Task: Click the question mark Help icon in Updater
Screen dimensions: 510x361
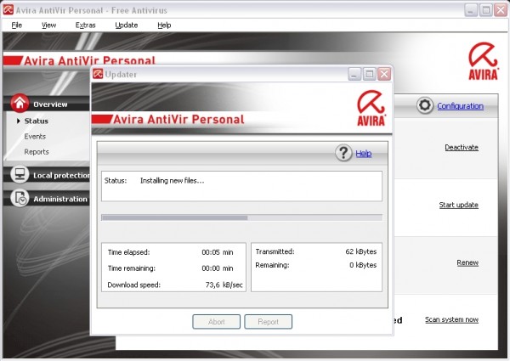Action: pyautogui.click(x=343, y=153)
